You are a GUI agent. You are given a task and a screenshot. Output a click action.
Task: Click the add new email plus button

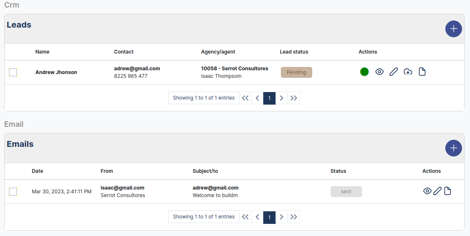click(453, 148)
